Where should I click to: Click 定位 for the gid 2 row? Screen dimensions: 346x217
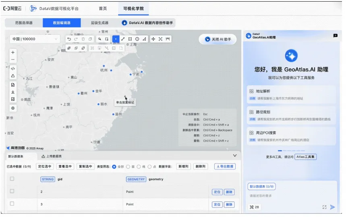click(217, 192)
